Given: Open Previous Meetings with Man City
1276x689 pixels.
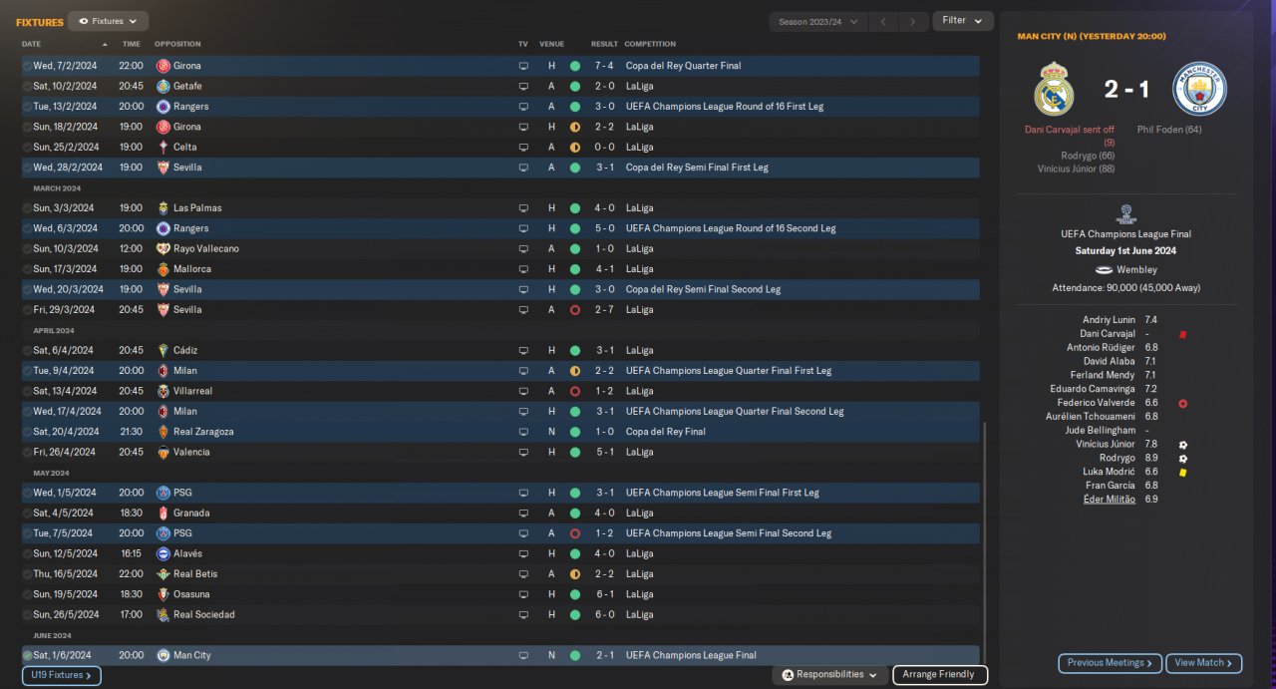Looking at the screenshot, I should tap(1110, 663).
